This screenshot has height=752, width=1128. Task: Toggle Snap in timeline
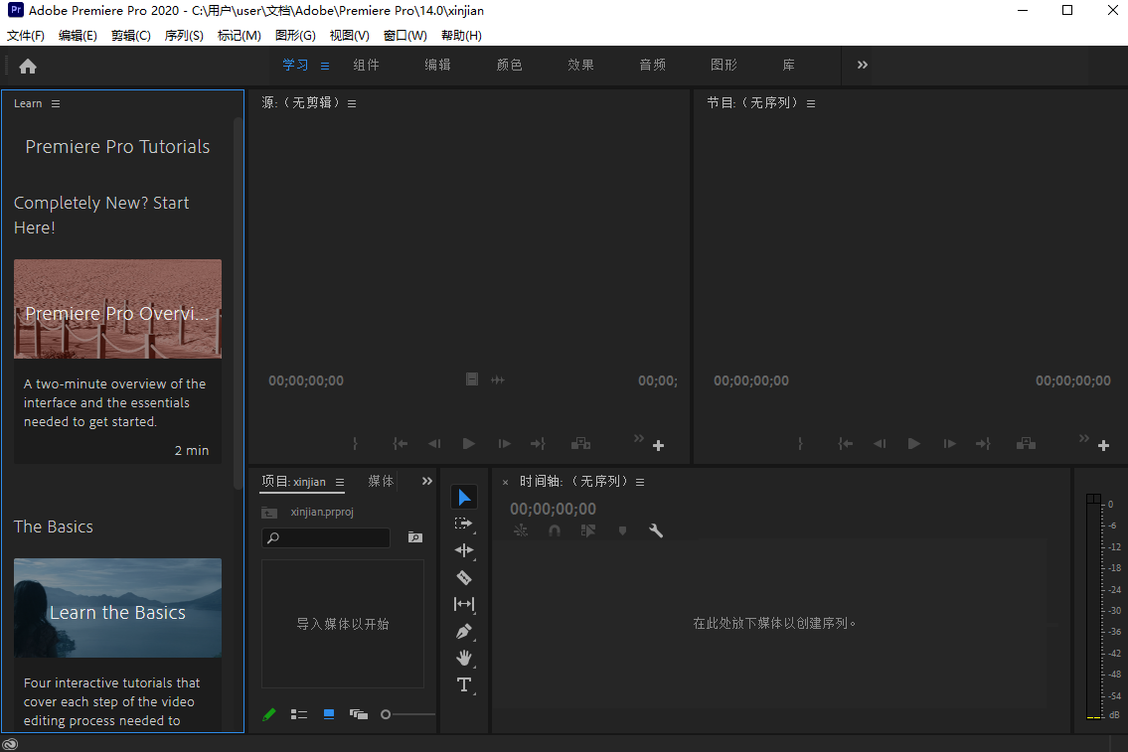click(554, 530)
